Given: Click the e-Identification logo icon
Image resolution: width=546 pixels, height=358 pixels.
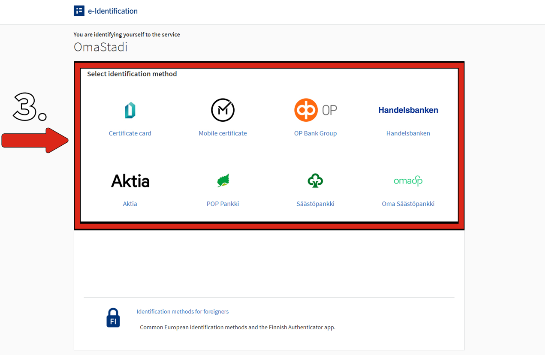Looking at the screenshot, I should coord(79,11).
